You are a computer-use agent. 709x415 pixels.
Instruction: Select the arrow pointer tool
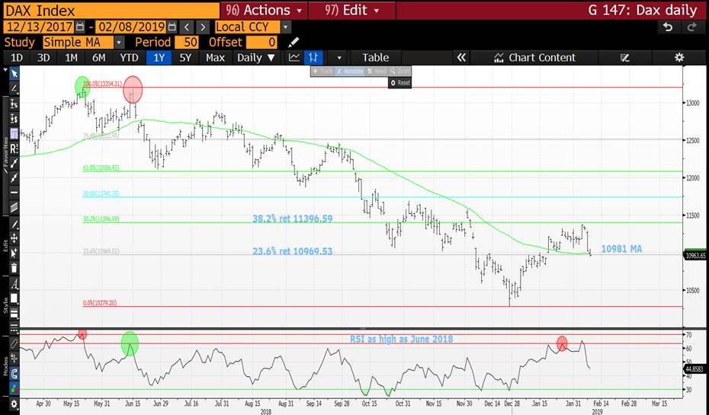[x=14, y=74]
